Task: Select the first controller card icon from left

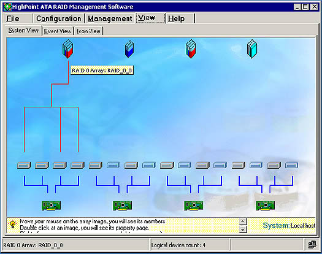Action: (x=51, y=206)
